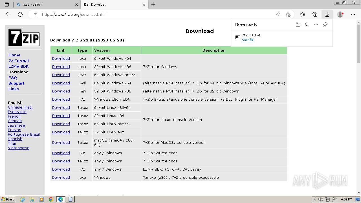Show hidden tray icons arrow
This screenshot has width=361, height=203.
(314, 199)
